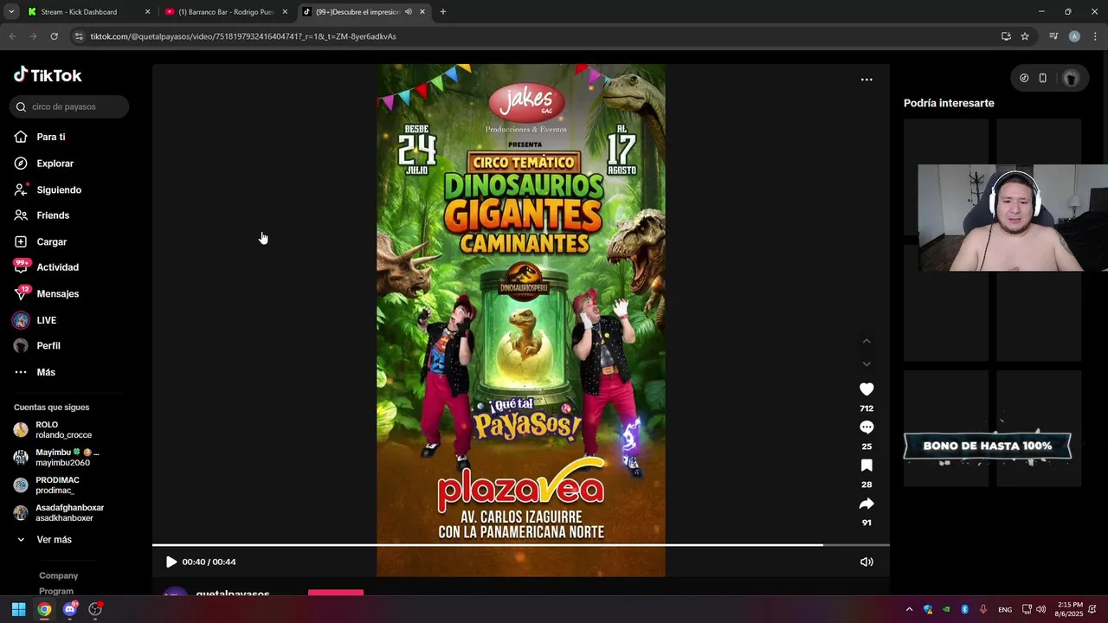
Task: Share the video with arrow icon
Action: pyautogui.click(x=866, y=504)
